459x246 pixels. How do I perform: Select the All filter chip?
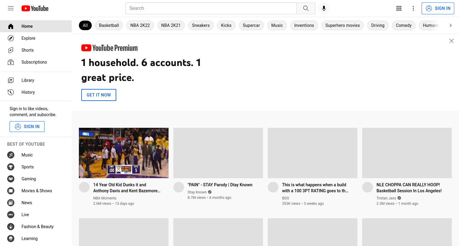point(85,25)
